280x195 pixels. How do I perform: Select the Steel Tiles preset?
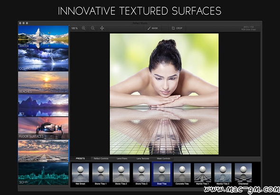click(162, 174)
